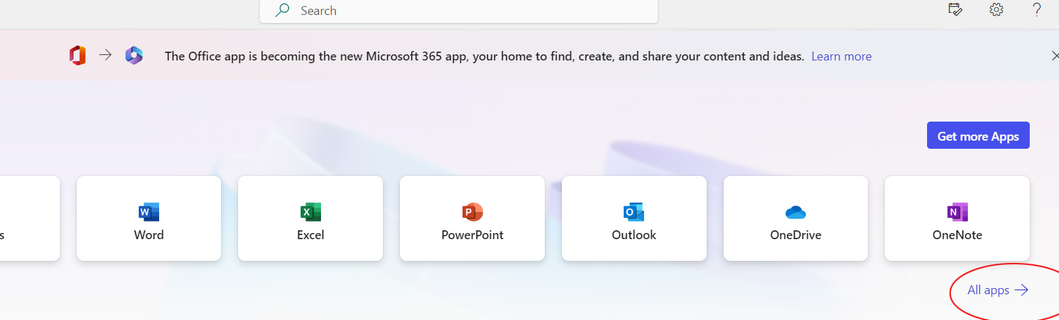Image resolution: width=1059 pixels, height=320 pixels.
Task: Click the search magnifier icon
Action: click(282, 10)
